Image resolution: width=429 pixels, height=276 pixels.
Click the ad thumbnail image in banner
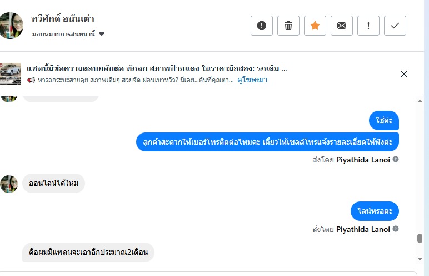click(11, 74)
